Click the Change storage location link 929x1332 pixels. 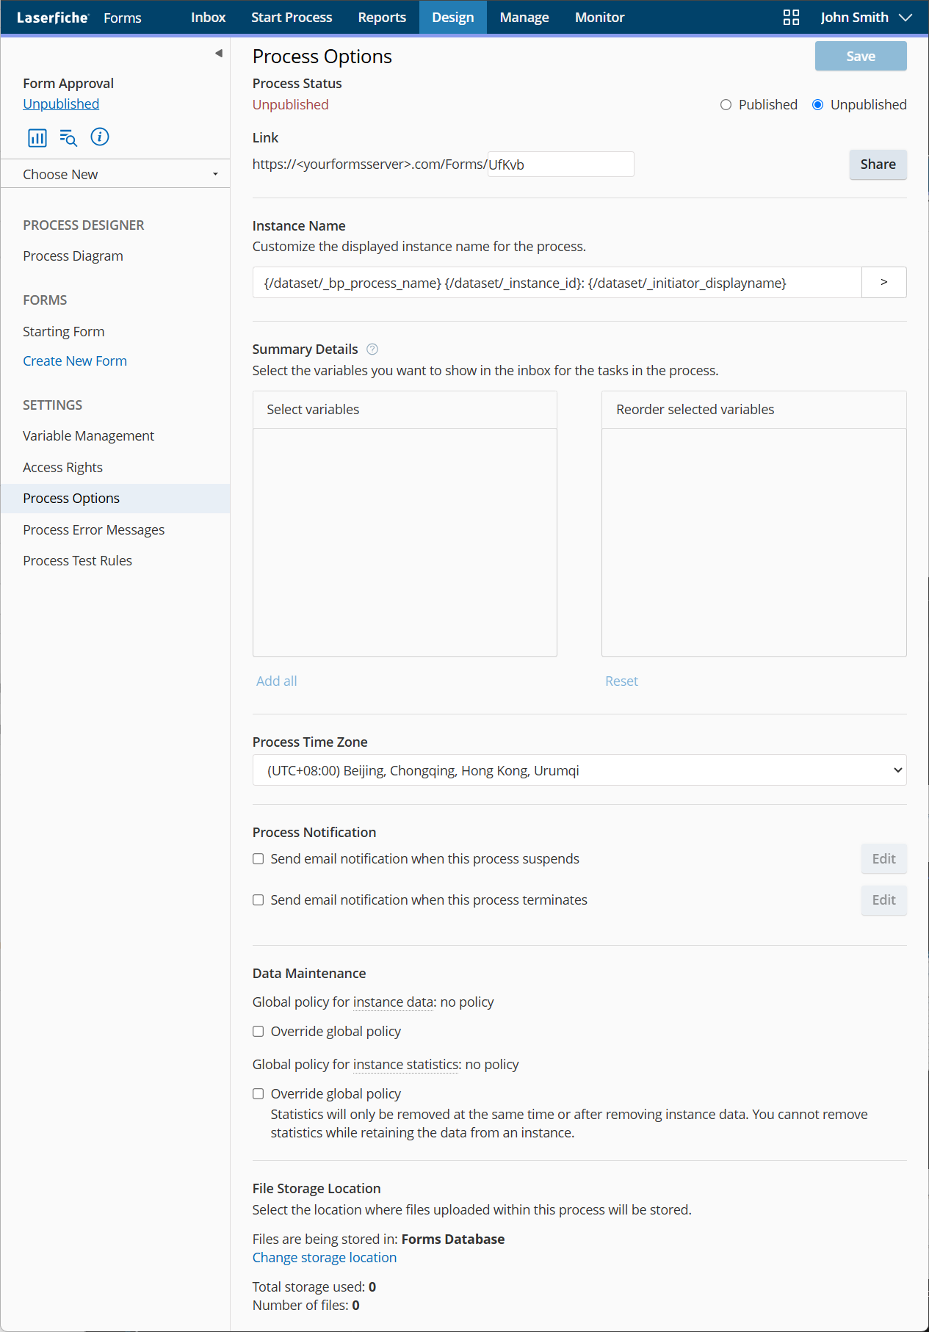click(325, 1258)
